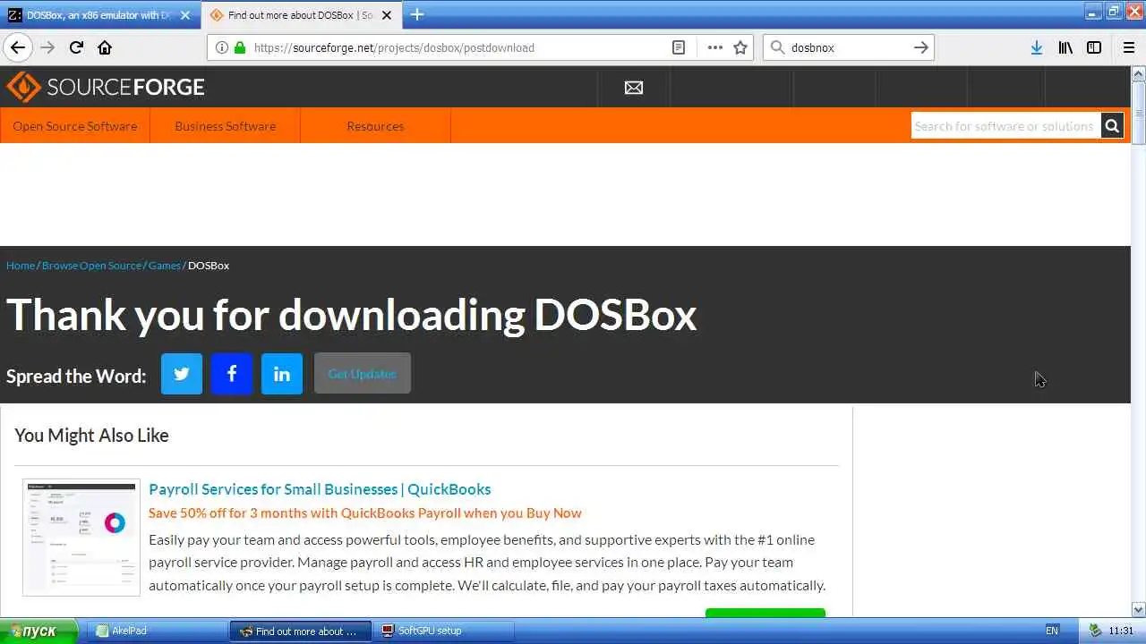Viewport: 1146px width, 644px height.
Task: Click the You Might Also Like heading
Action: point(91,436)
